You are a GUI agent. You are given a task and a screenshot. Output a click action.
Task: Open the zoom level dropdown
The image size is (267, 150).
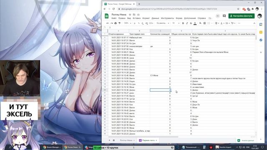click(x=128, y=23)
